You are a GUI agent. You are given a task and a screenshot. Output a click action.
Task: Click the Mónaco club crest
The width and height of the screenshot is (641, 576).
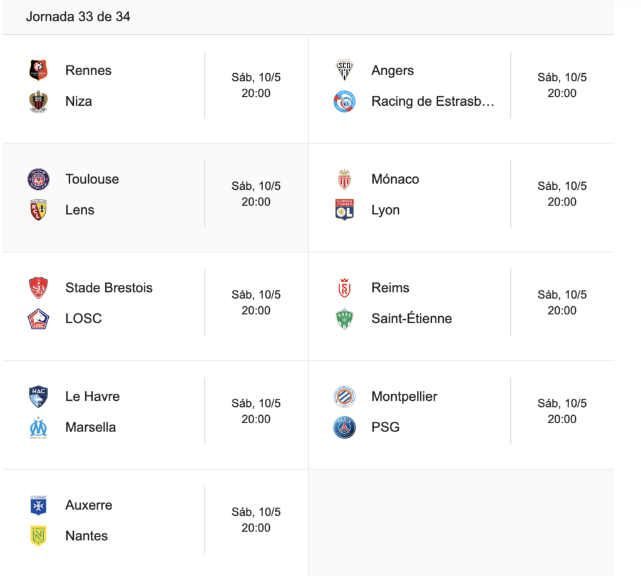pyautogui.click(x=344, y=179)
